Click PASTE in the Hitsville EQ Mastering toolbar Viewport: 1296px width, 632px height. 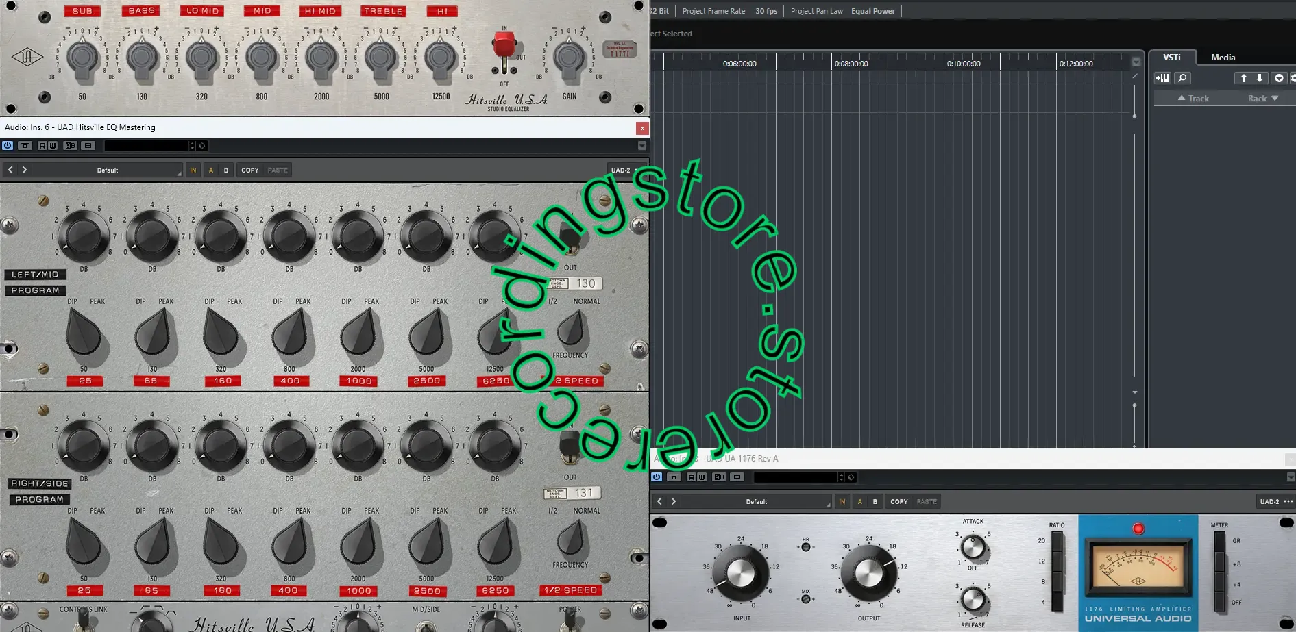click(278, 170)
